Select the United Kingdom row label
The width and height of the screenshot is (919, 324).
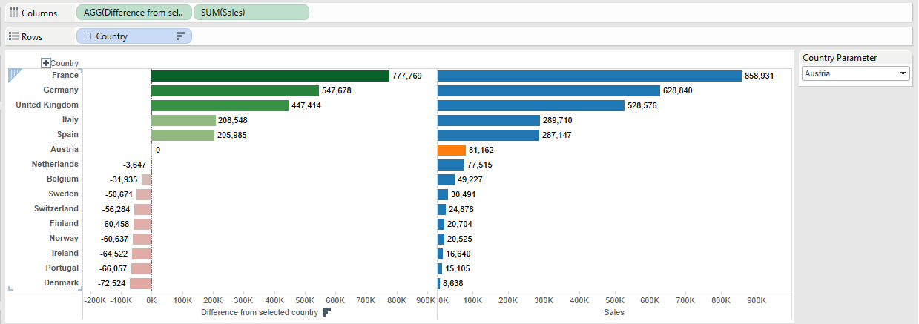[47, 105]
